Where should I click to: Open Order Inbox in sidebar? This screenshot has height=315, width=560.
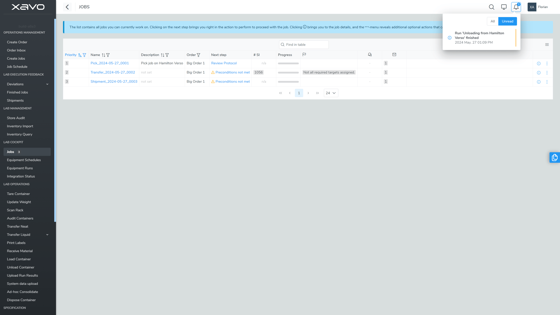(x=16, y=50)
